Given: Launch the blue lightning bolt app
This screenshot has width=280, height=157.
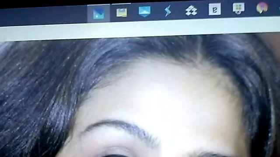Looking at the screenshot, I should point(168,11).
